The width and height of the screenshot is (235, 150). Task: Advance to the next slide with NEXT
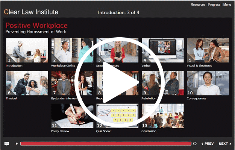tap(225, 144)
